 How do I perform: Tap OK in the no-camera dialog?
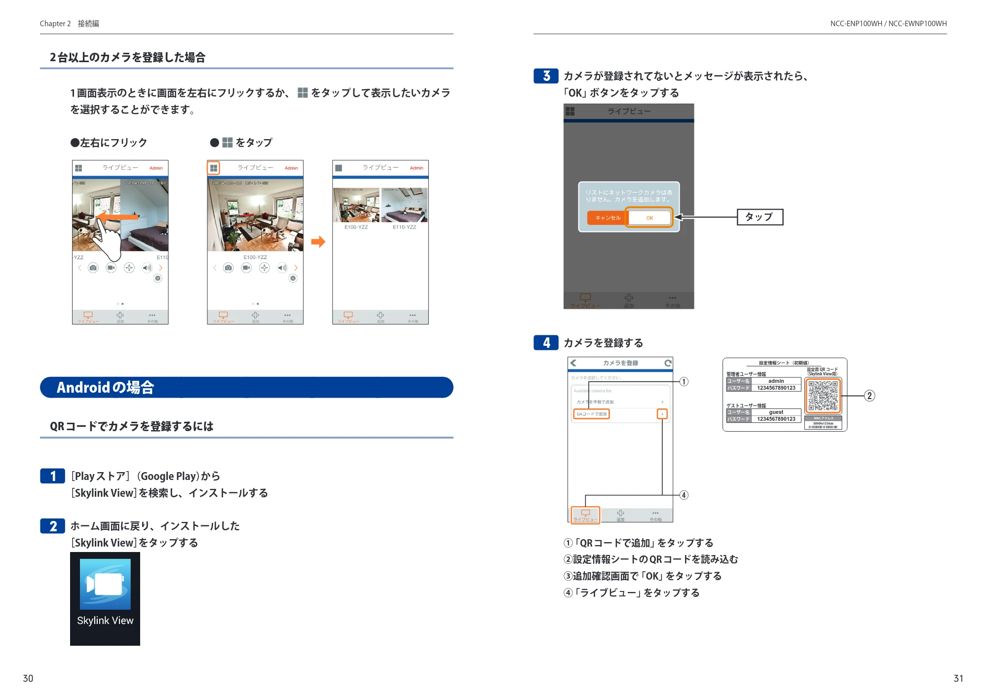coord(649,218)
